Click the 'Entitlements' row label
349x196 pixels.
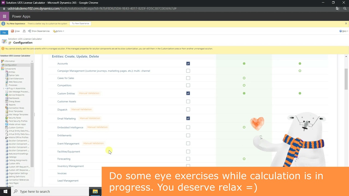pyautogui.click(x=64, y=136)
